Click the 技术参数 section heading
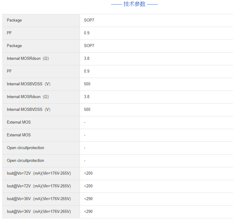 [134, 4]
